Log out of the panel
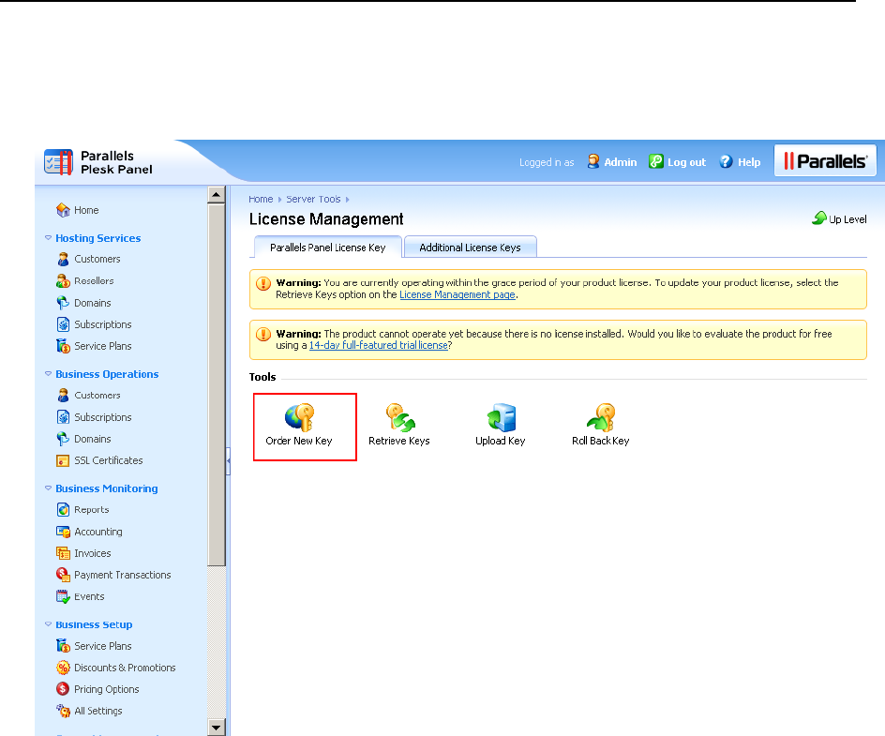 [678, 162]
